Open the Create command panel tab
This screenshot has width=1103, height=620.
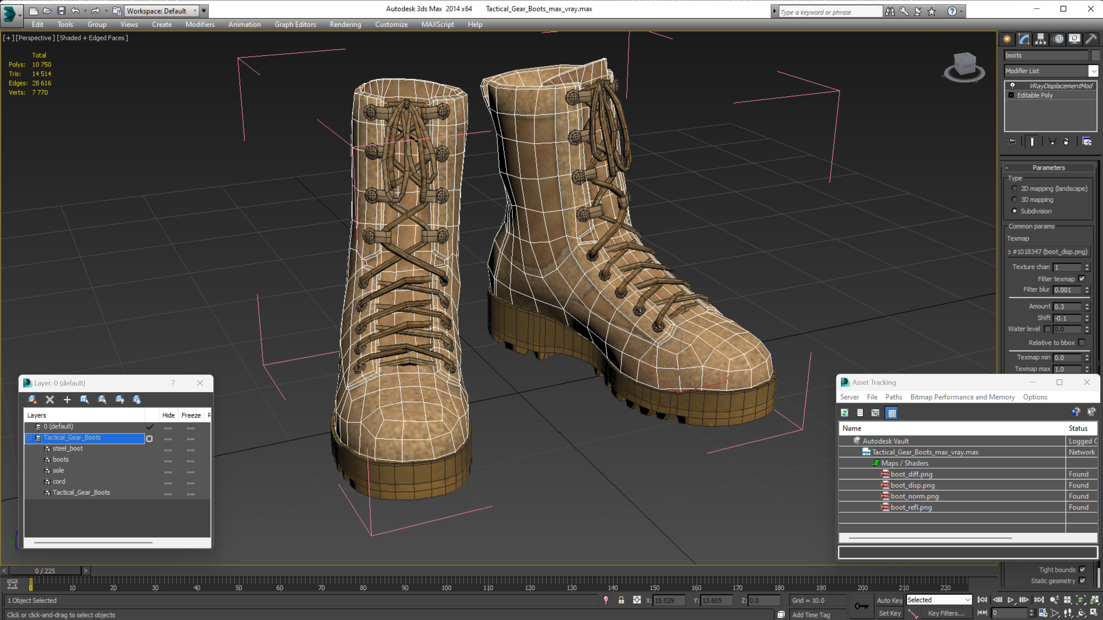click(1007, 39)
